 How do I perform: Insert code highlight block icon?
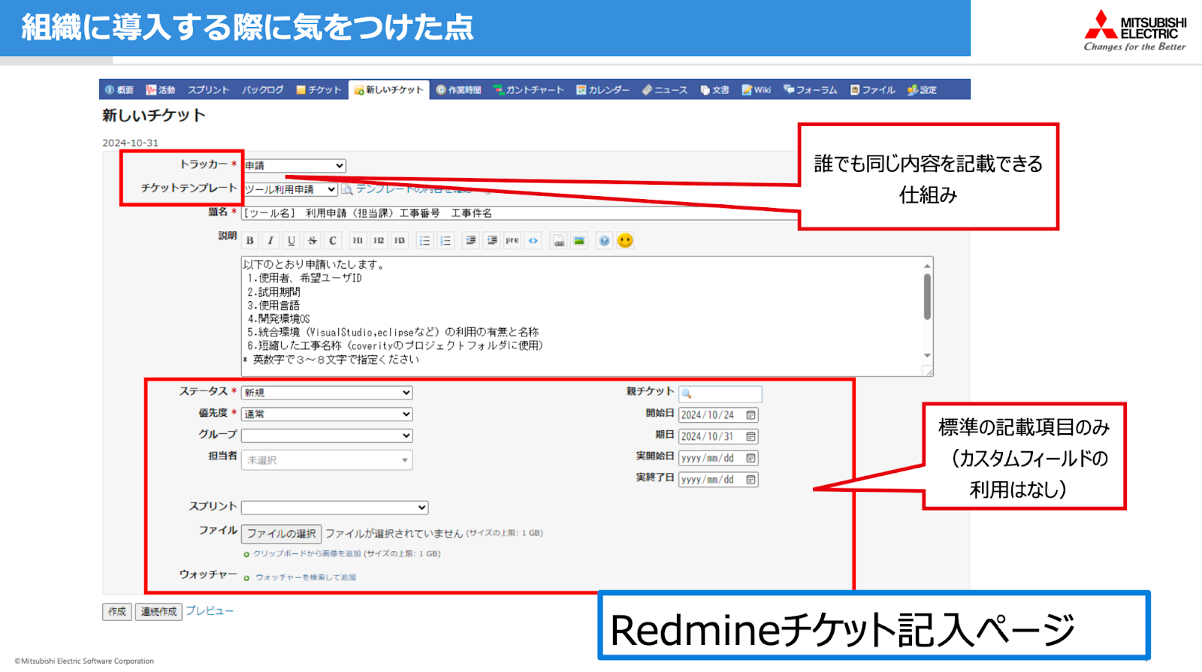tap(533, 240)
